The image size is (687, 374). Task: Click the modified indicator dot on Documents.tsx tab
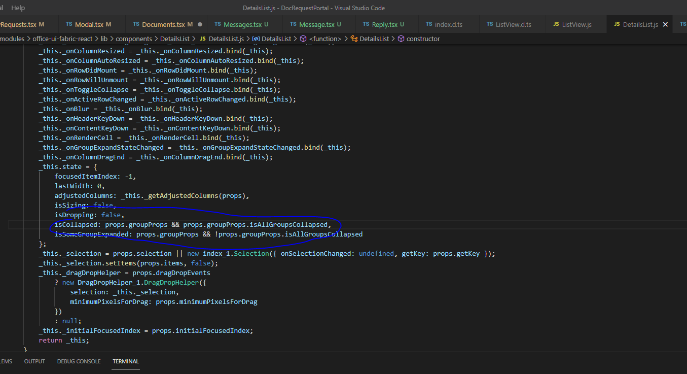(x=201, y=24)
